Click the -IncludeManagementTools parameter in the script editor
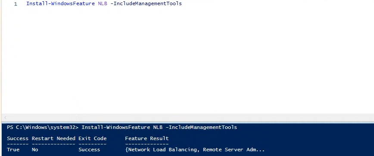Screen dimensions: 374x156 146,3
